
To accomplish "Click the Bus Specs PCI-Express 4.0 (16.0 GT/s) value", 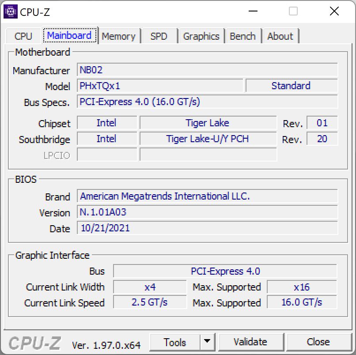I will 207,102.
